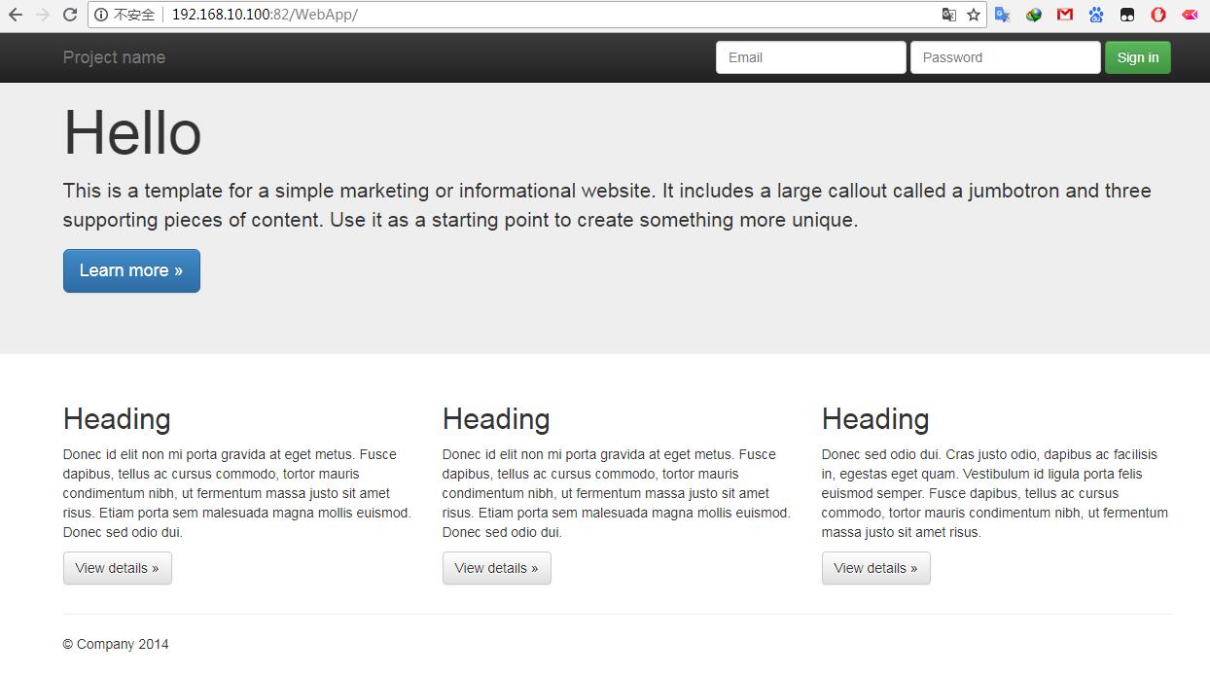
Task: Focus the Password input field
Action: [1005, 57]
